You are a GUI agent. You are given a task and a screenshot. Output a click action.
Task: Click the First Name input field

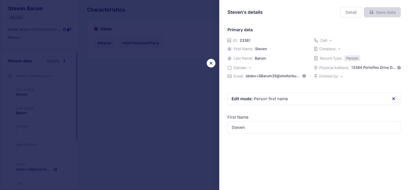click(x=314, y=127)
